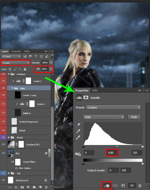Switch to the Paths tab
The height and width of the screenshot is (190, 150).
tap(27, 51)
